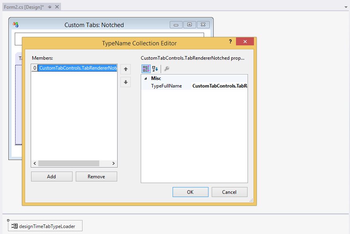Click the Categorized view icon in property grid

[x=146, y=68]
